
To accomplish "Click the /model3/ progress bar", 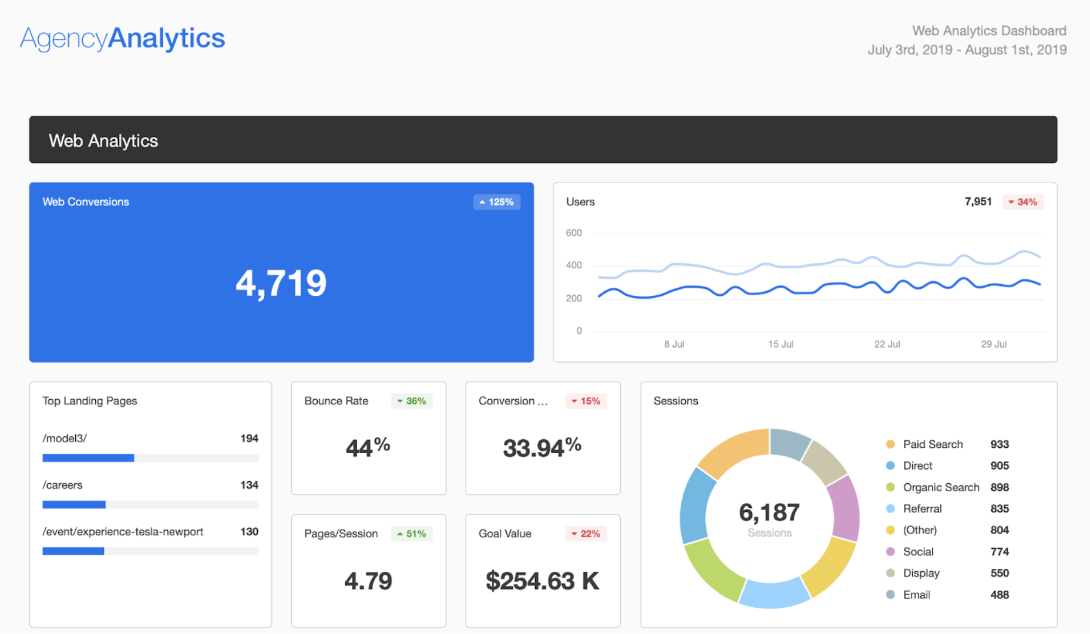I will pyautogui.click(x=150, y=458).
